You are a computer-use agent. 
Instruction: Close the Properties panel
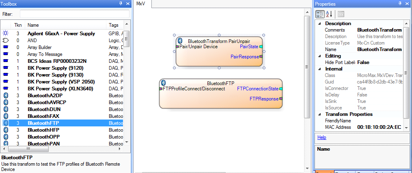[407, 3]
